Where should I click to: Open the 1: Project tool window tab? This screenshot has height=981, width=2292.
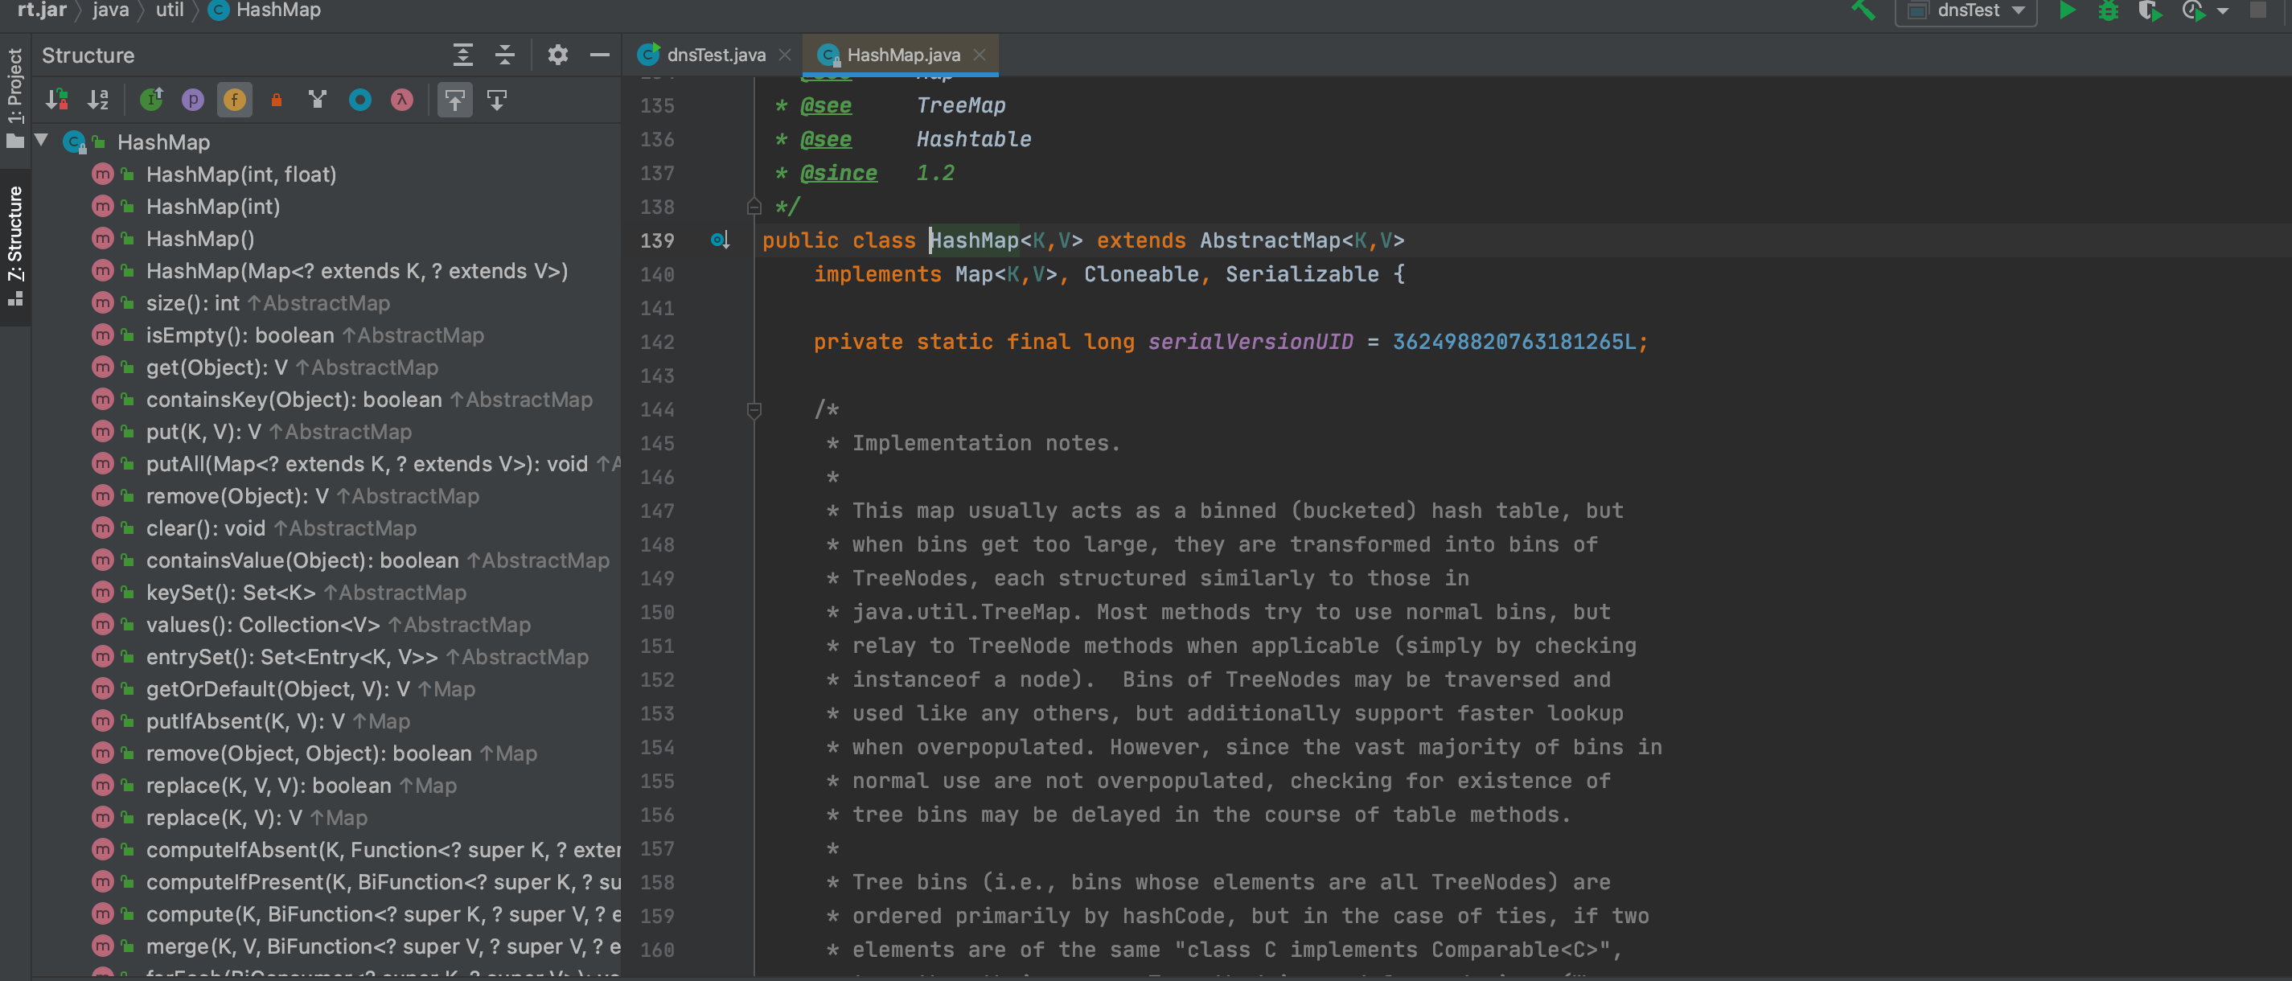15,97
